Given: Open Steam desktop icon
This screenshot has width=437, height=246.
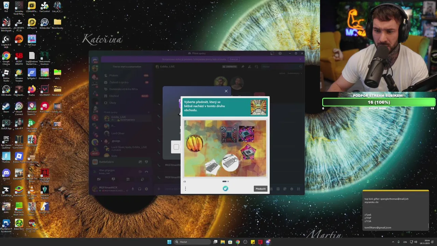Looking at the screenshot, I should (x=6, y=108).
